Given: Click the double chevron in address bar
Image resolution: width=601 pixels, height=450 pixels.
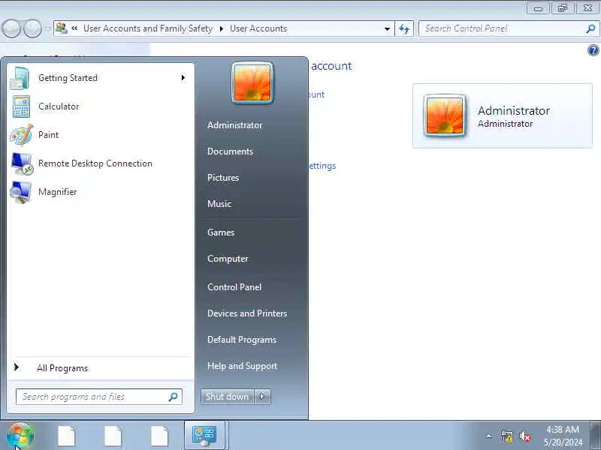Looking at the screenshot, I should (x=74, y=28).
